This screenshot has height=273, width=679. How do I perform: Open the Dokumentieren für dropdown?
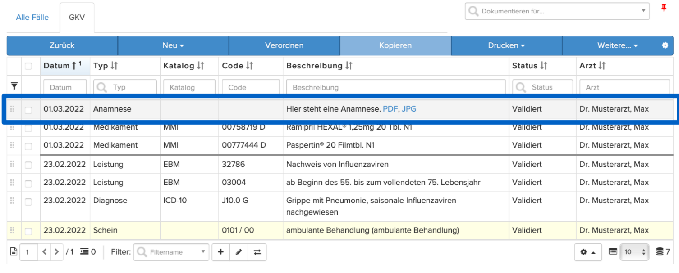pyautogui.click(x=557, y=11)
